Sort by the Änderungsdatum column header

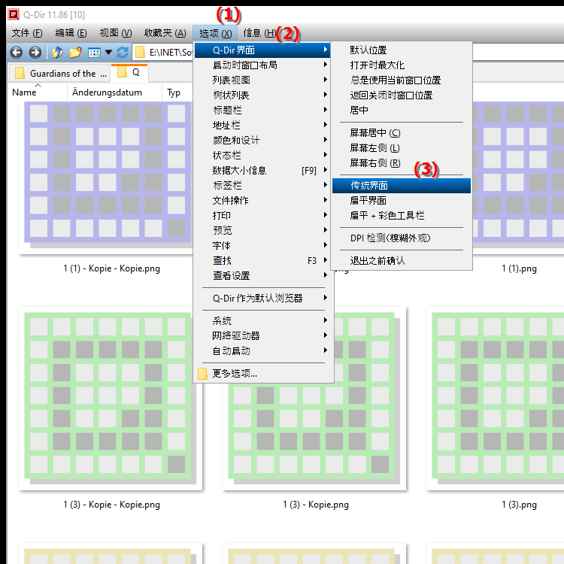107,92
